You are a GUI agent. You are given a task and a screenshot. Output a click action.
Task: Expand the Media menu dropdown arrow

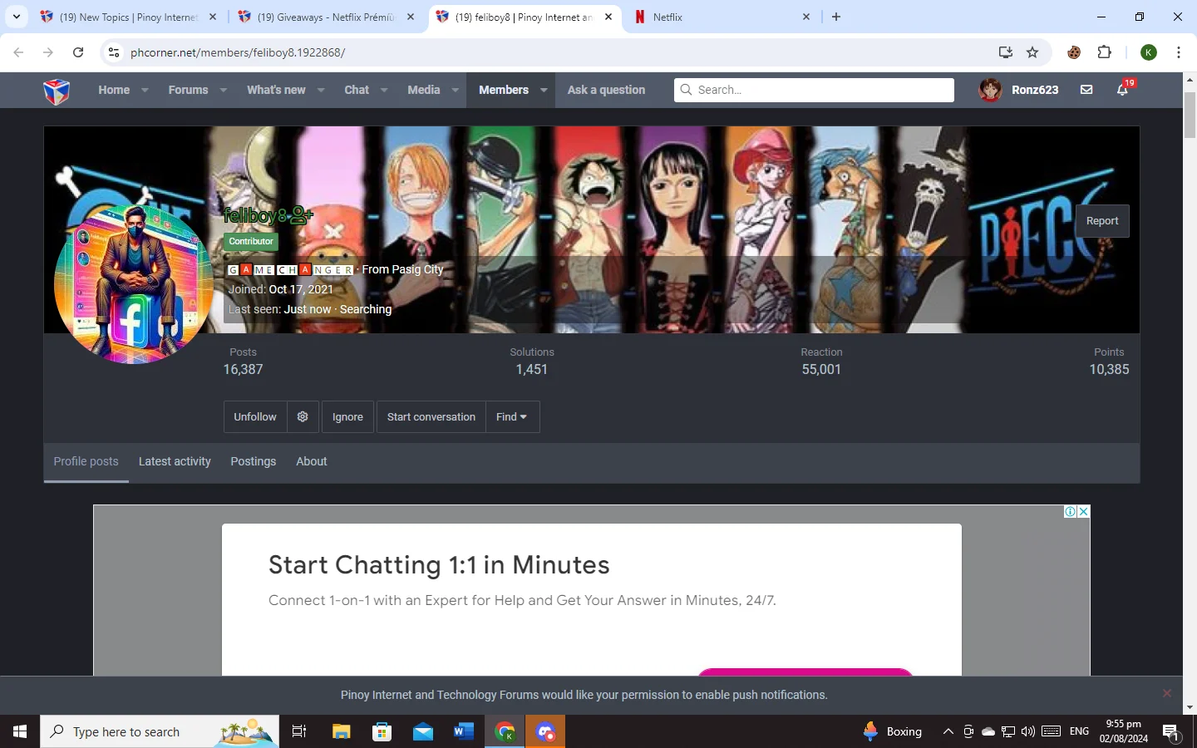(456, 90)
